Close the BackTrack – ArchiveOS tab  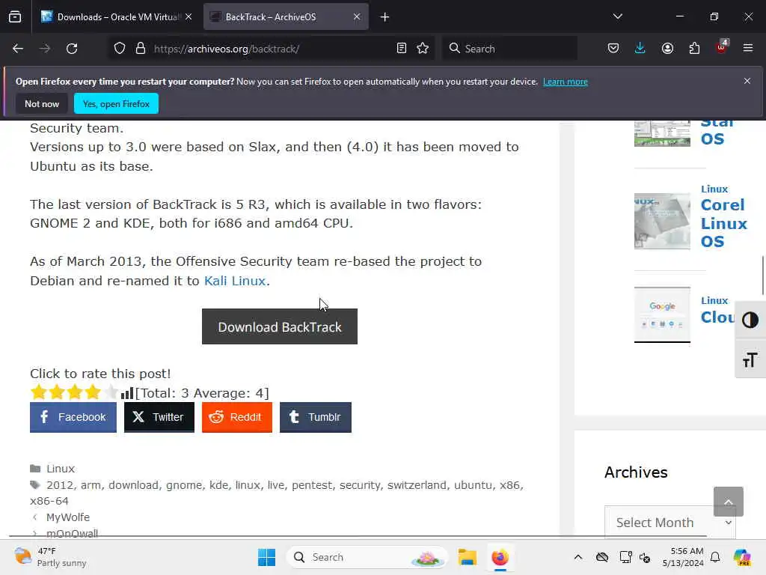[357, 17]
